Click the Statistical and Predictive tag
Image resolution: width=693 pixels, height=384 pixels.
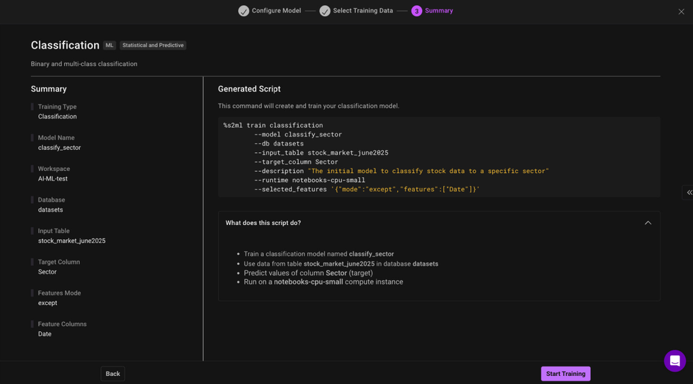pyautogui.click(x=153, y=45)
